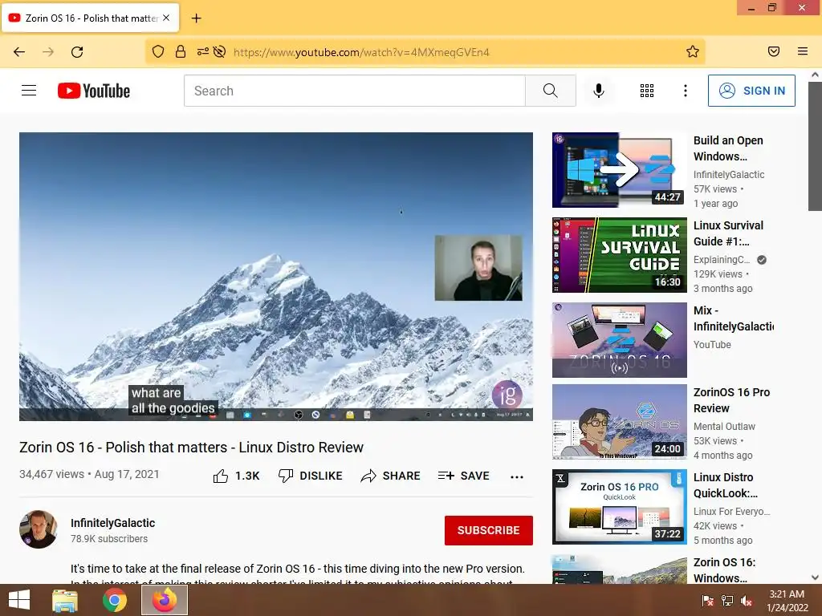Open the Windows Start menu
The width and height of the screenshot is (822, 616).
(x=19, y=600)
